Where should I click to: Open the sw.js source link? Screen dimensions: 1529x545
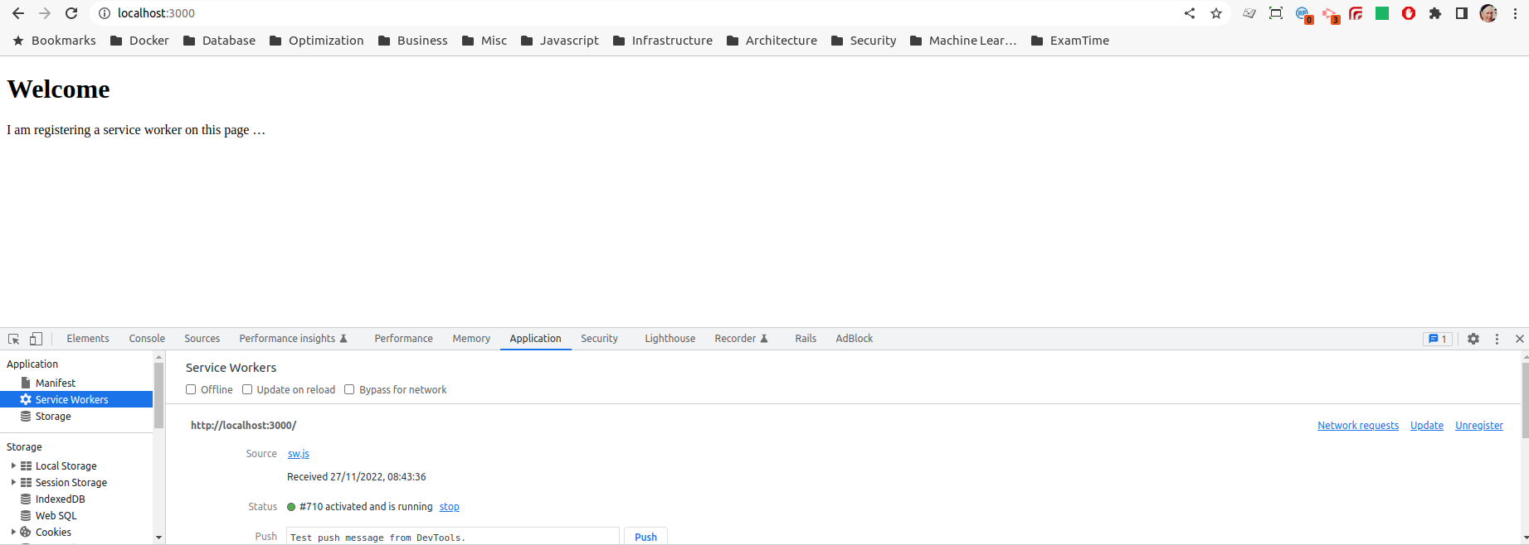(299, 454)
